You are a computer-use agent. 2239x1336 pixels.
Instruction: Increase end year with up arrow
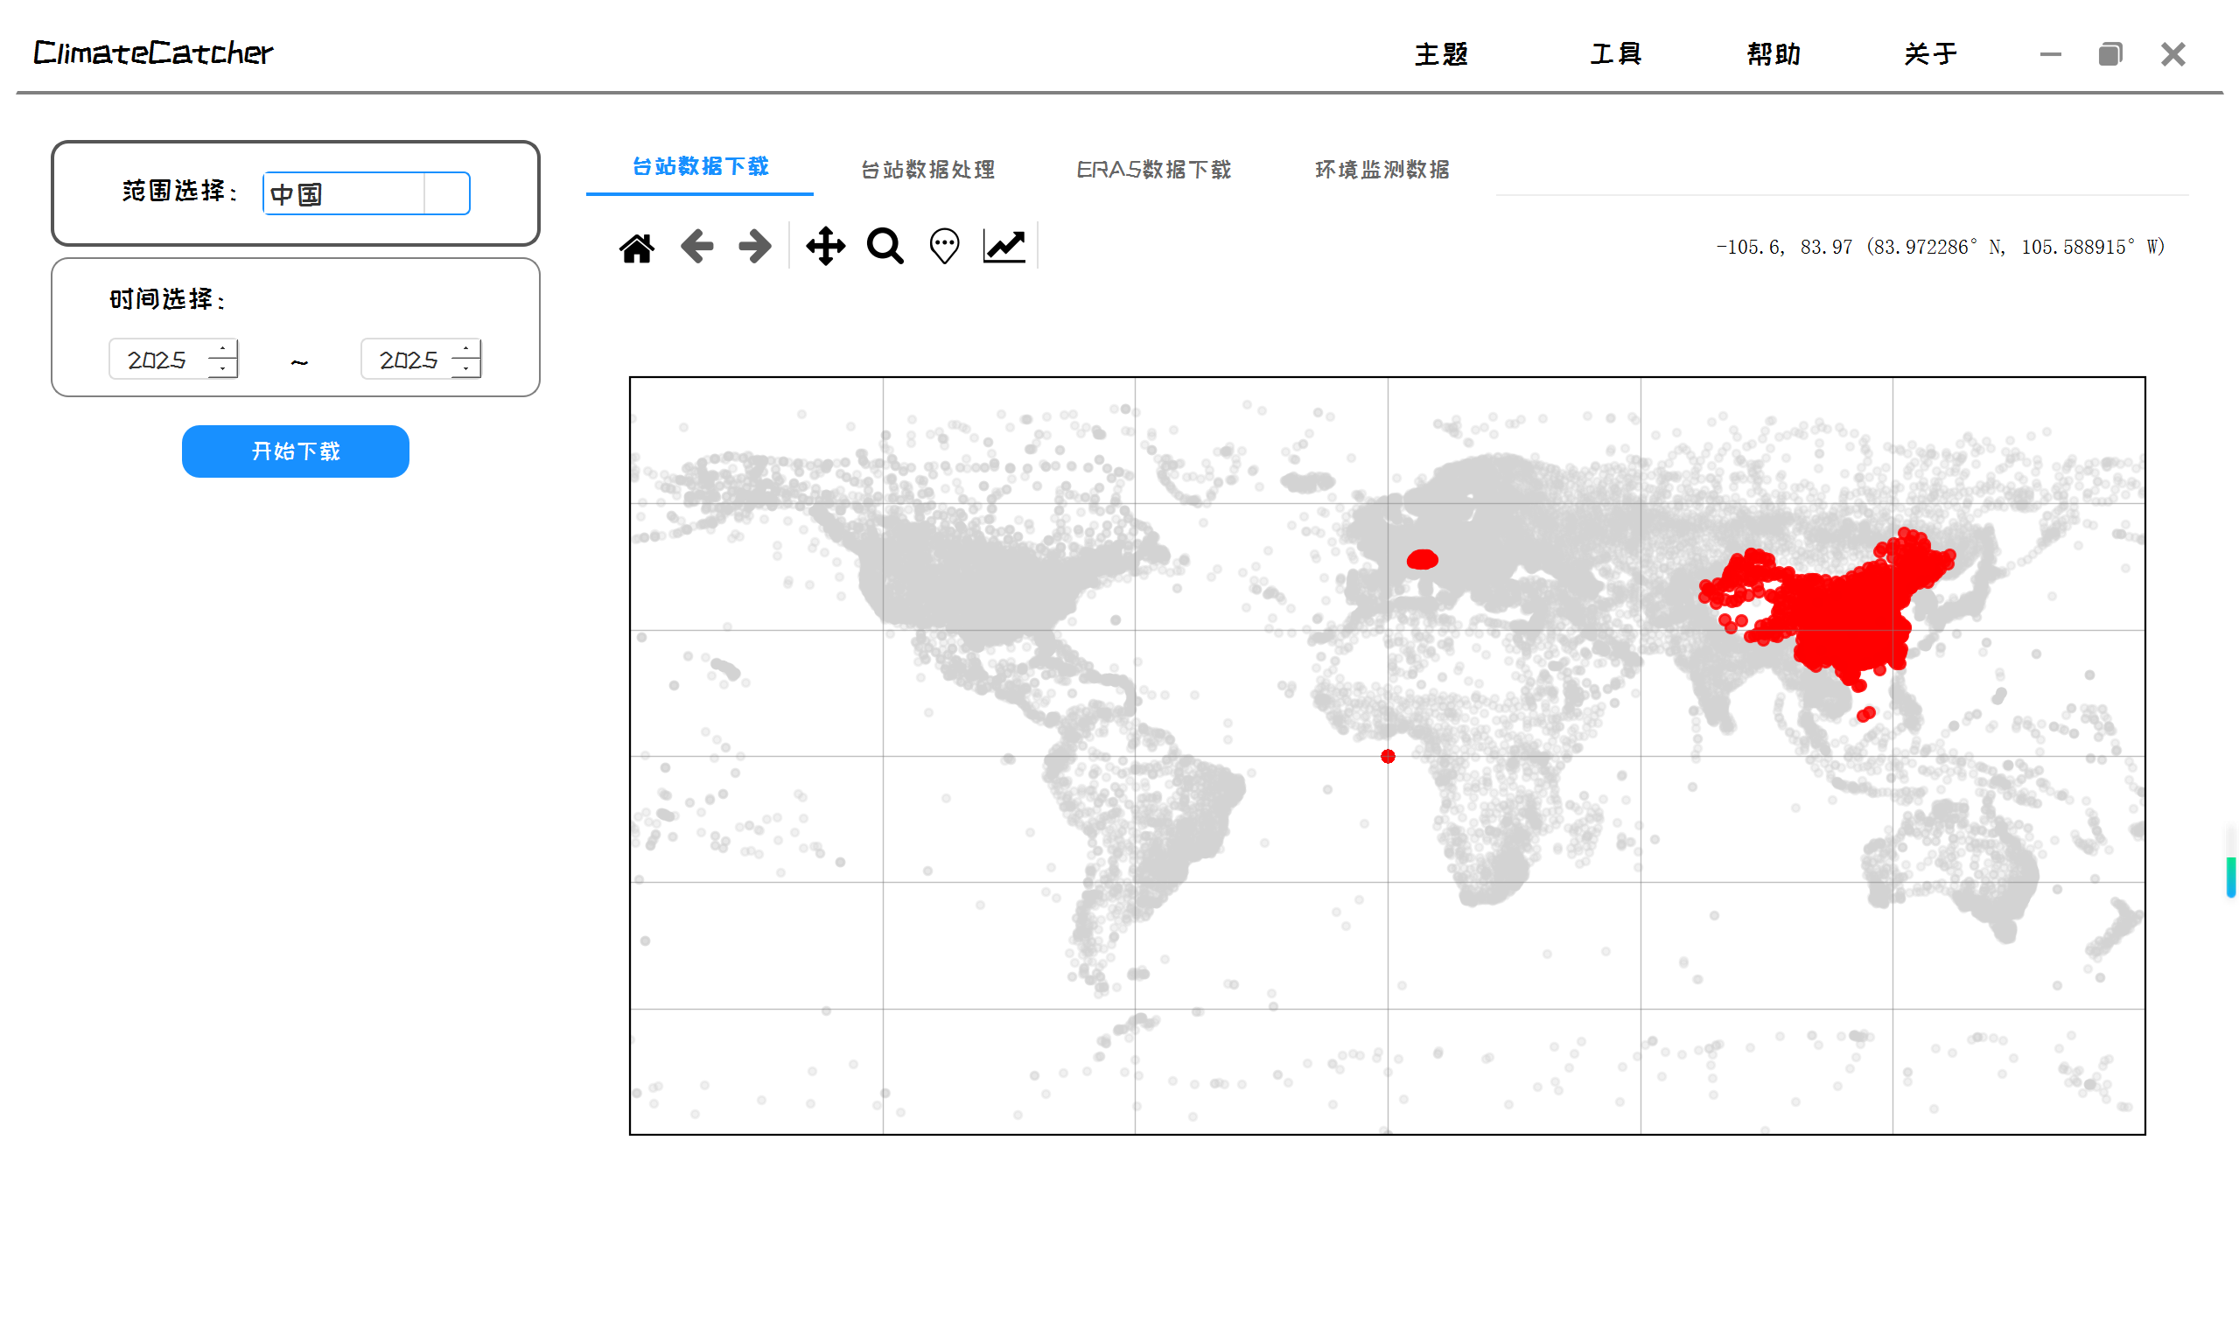(x=465, y=350)
